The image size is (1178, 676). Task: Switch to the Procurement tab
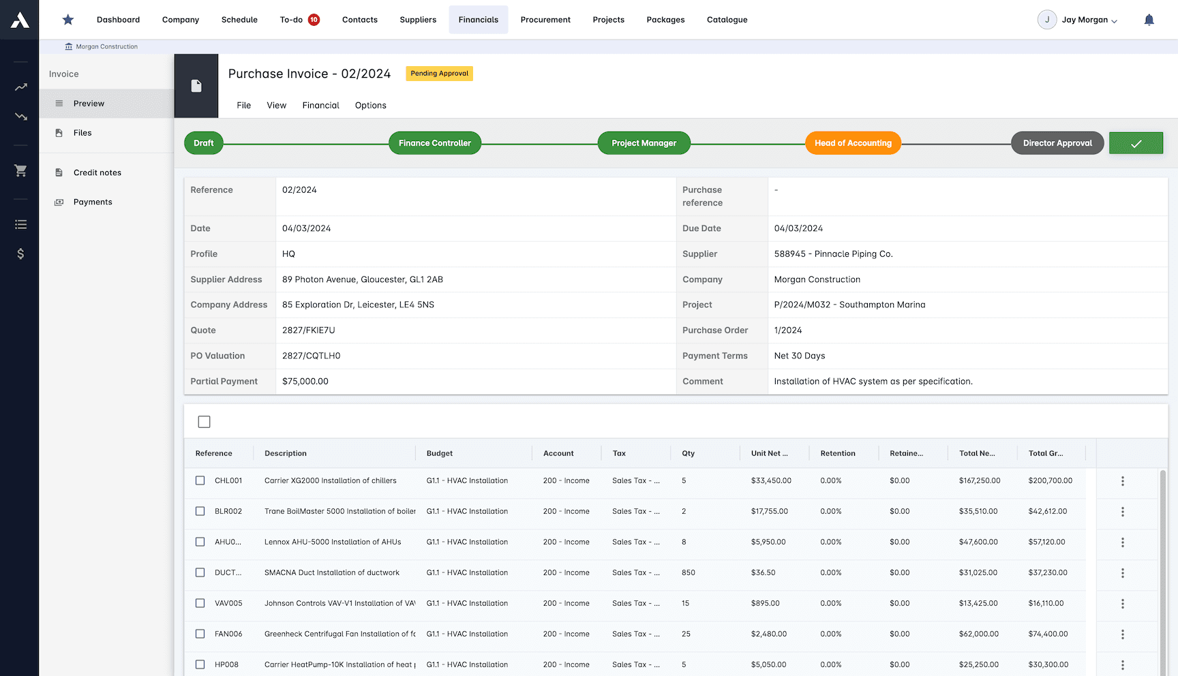point(545,19)
